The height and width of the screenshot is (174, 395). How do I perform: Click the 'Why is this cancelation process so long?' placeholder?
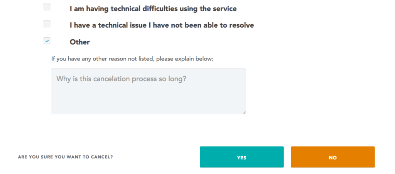tap(122, 79)
